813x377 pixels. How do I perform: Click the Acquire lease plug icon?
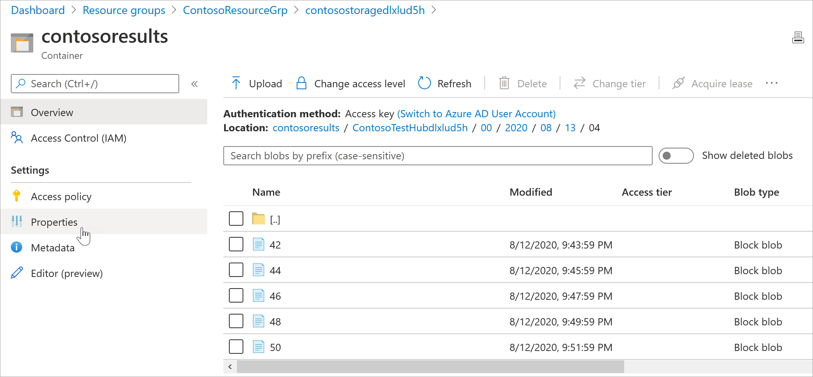[x=678, y=83]
